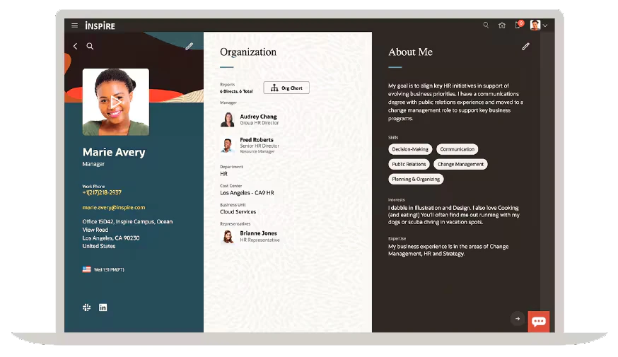The width and height of the screenshot is (618, 357).
Task: Go to the home page icon
Action: 502,25
